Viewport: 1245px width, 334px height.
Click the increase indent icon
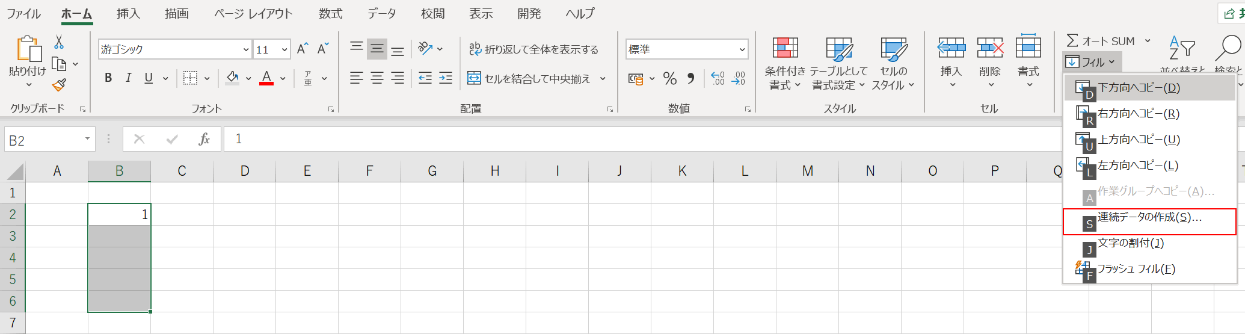point(446,78)
